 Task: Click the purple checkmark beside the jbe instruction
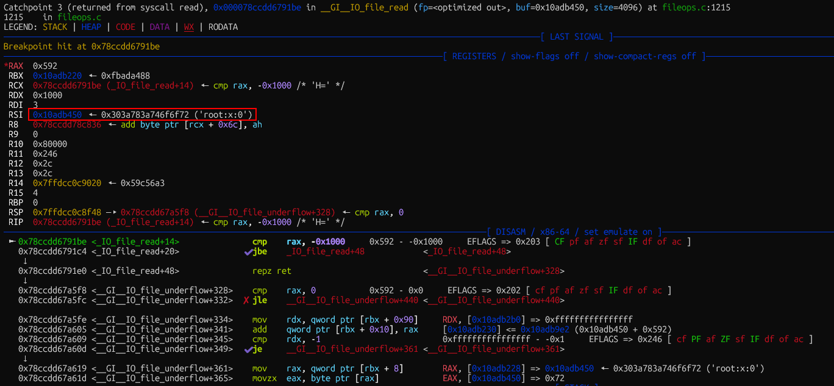248,251
